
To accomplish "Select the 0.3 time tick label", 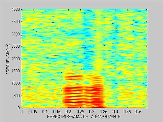I will coord(92,112).
